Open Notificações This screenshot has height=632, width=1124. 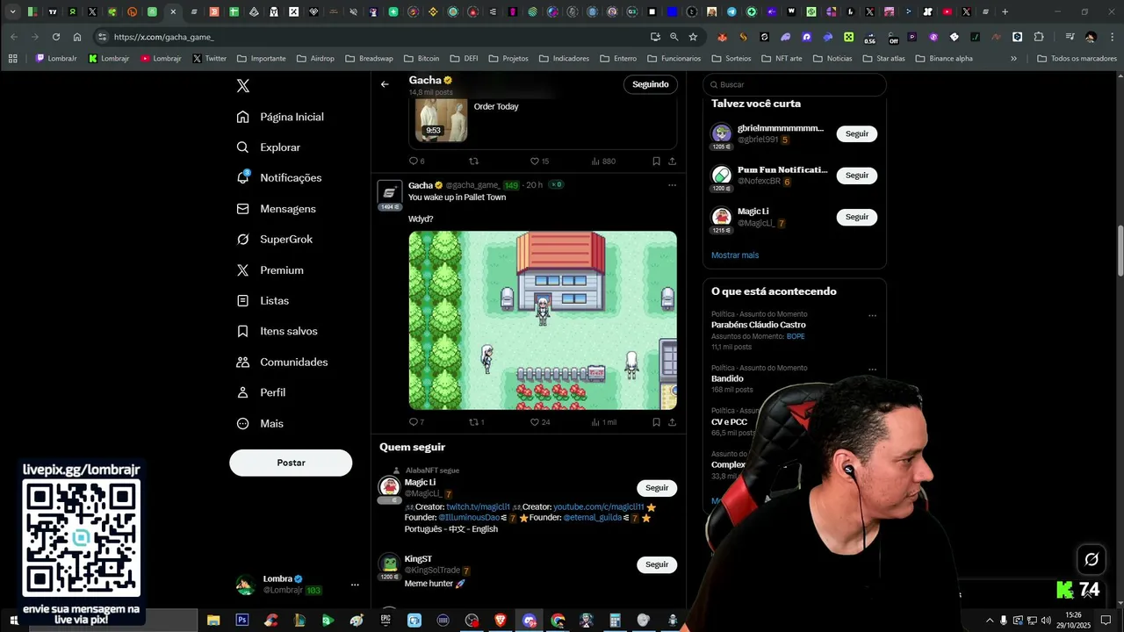click(279, 177)
